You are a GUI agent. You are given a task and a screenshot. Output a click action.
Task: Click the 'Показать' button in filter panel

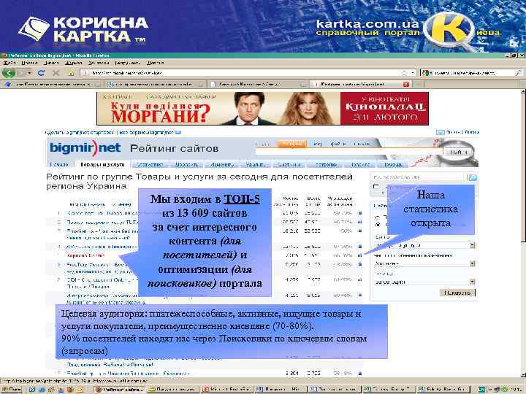click(457, 293)
